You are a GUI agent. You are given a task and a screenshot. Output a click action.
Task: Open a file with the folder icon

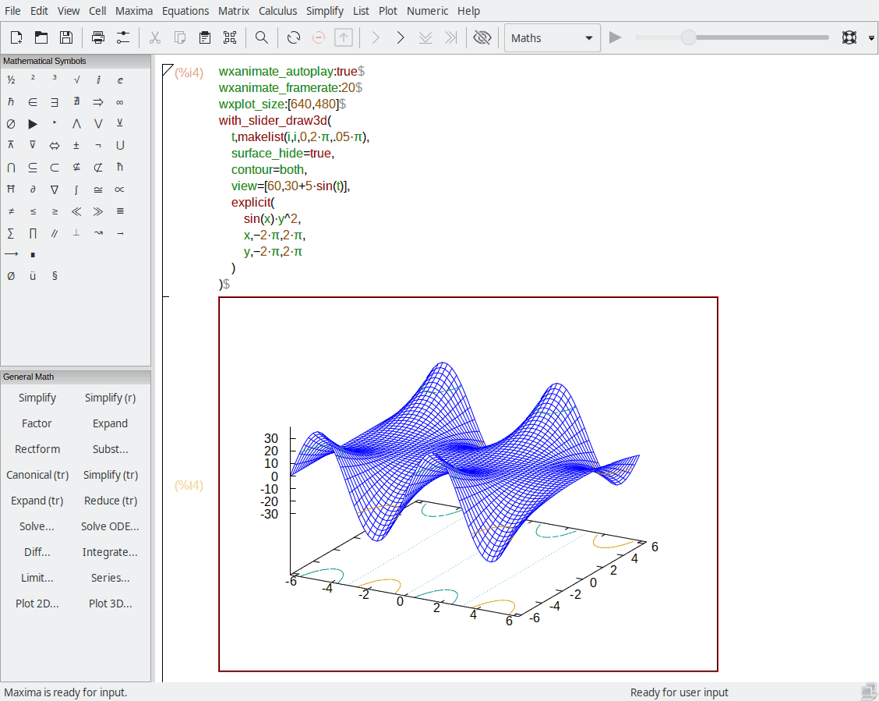tap(41, 37)
